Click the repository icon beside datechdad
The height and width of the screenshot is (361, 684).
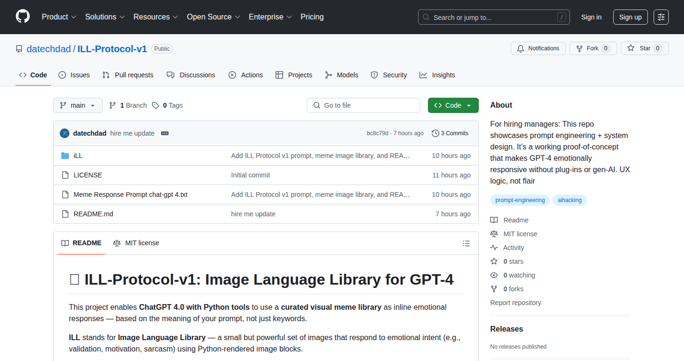pyautogui.click(x=19, y=49)
